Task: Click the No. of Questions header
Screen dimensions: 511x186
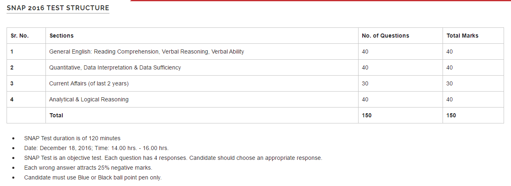Action: click(385, 36)
